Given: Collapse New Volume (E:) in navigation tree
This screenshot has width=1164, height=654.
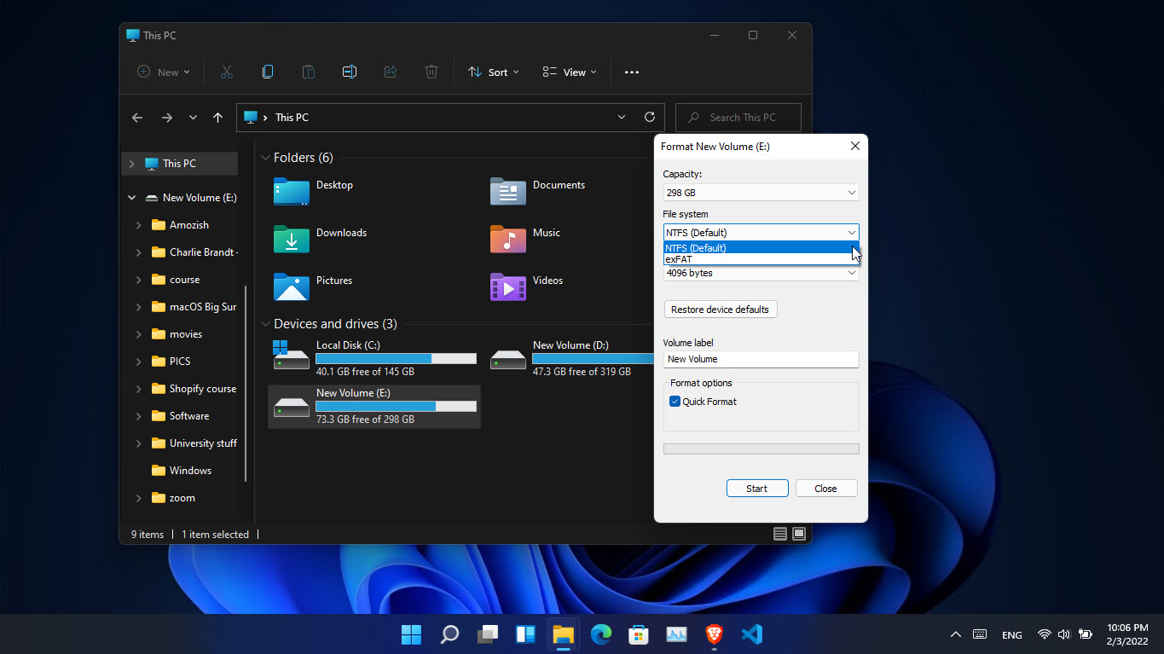Looking at the screenshot, I should pyautogui.click(x=131, y=198).
